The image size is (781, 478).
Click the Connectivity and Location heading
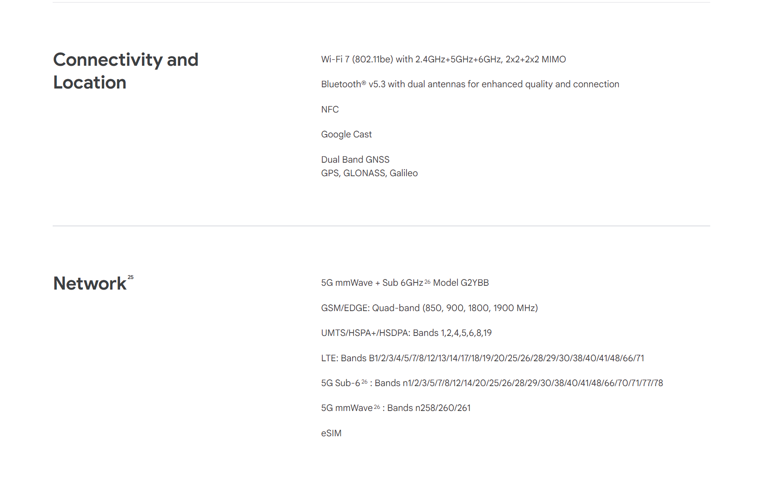(x=126, y=71)
